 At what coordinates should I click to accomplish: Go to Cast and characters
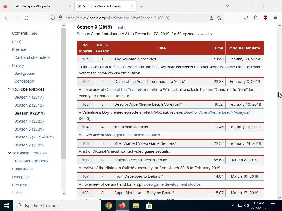click(32, 57)
